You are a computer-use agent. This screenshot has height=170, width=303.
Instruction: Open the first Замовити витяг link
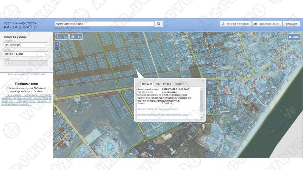point(158,109)
